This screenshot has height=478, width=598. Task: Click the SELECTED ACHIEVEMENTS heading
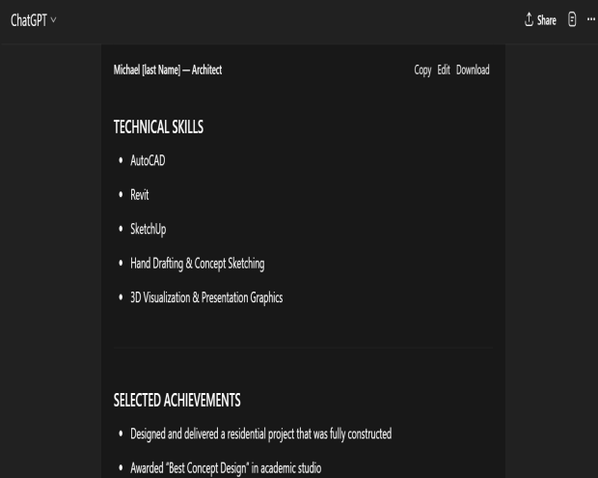pos(177,400)
